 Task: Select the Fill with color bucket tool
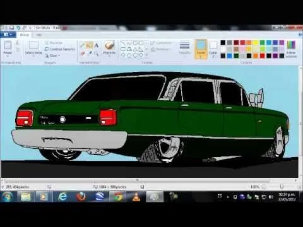90,45
